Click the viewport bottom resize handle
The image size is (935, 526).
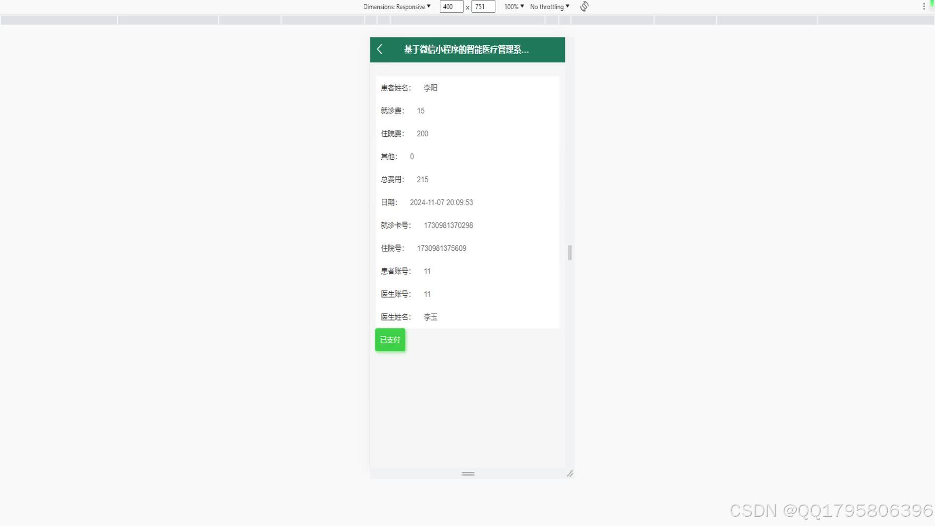tap(467, 474)
